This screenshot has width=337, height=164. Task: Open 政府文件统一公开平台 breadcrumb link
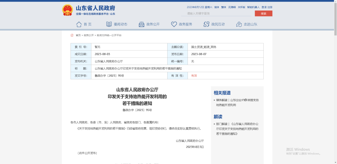109,35
